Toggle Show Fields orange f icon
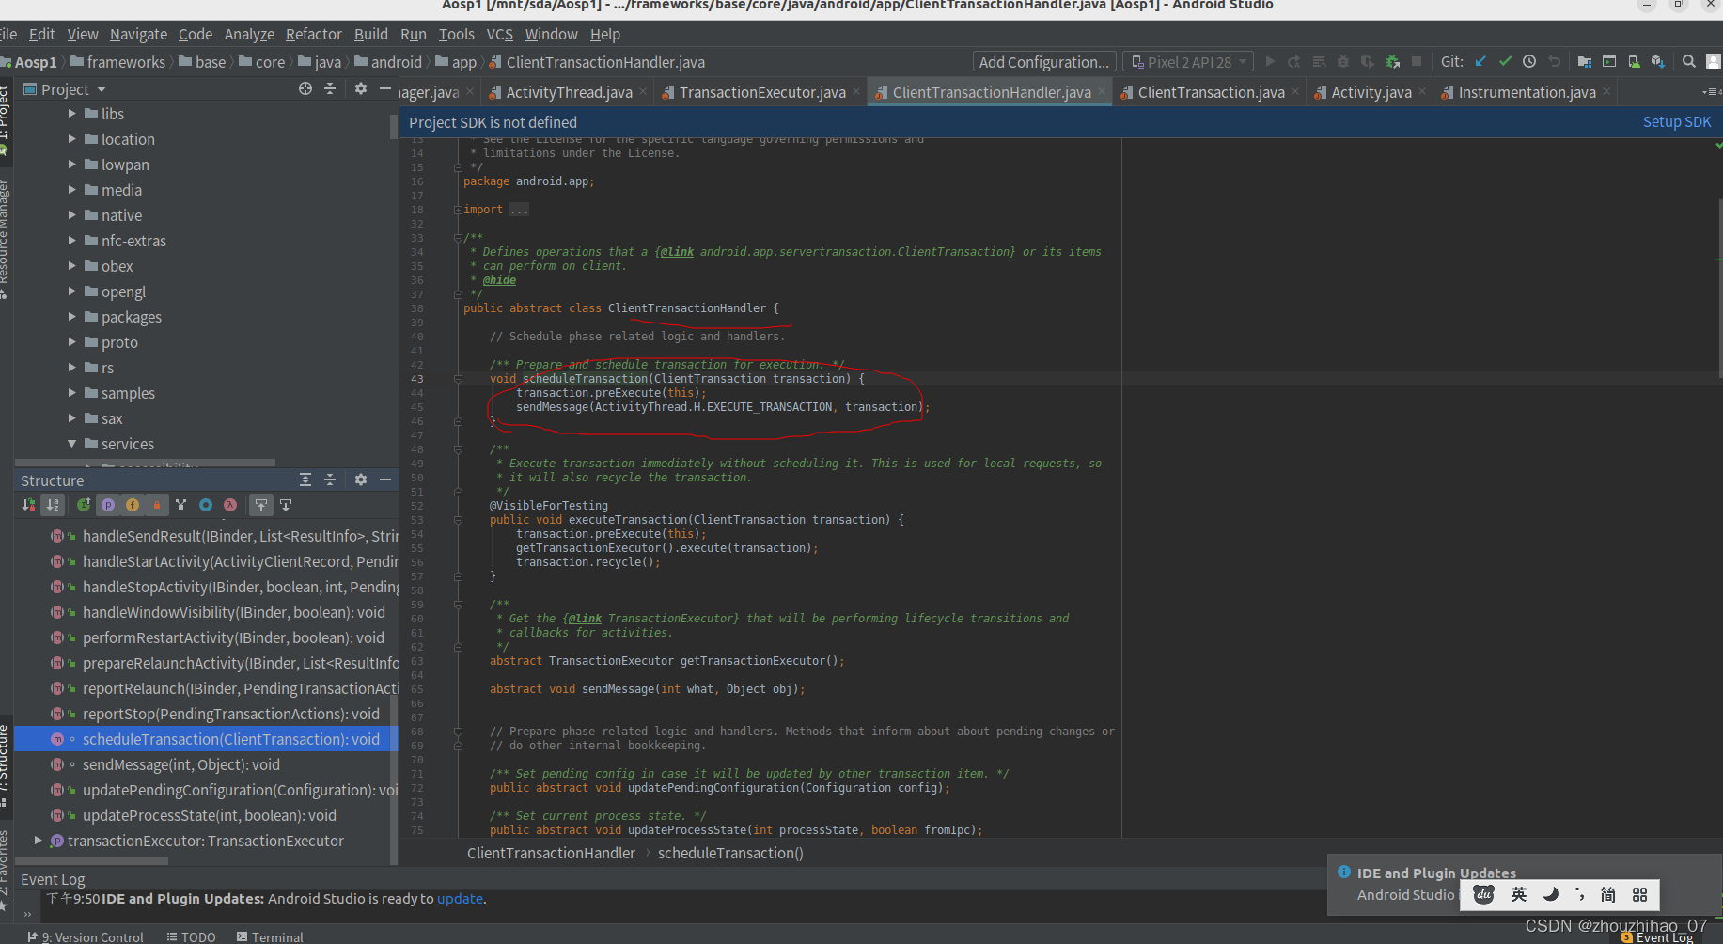Viewport: 1723px width, 944px height. pyautogui.click(x=133, y=505)
